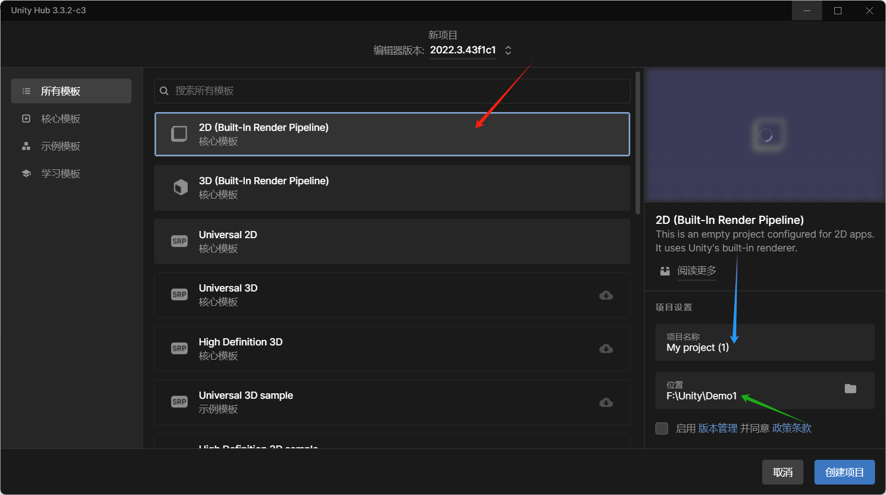Select 2D (Built-In Render Pipeline) template
The width and height of the screenshot is (886, 495).
tap(392, 134)
